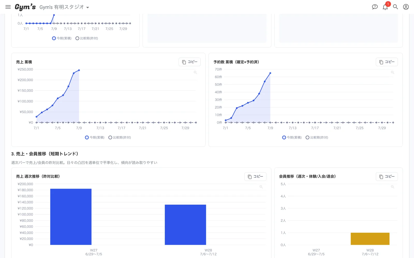Zoom the 予約数 累積 chart

[x=393, y=72]
